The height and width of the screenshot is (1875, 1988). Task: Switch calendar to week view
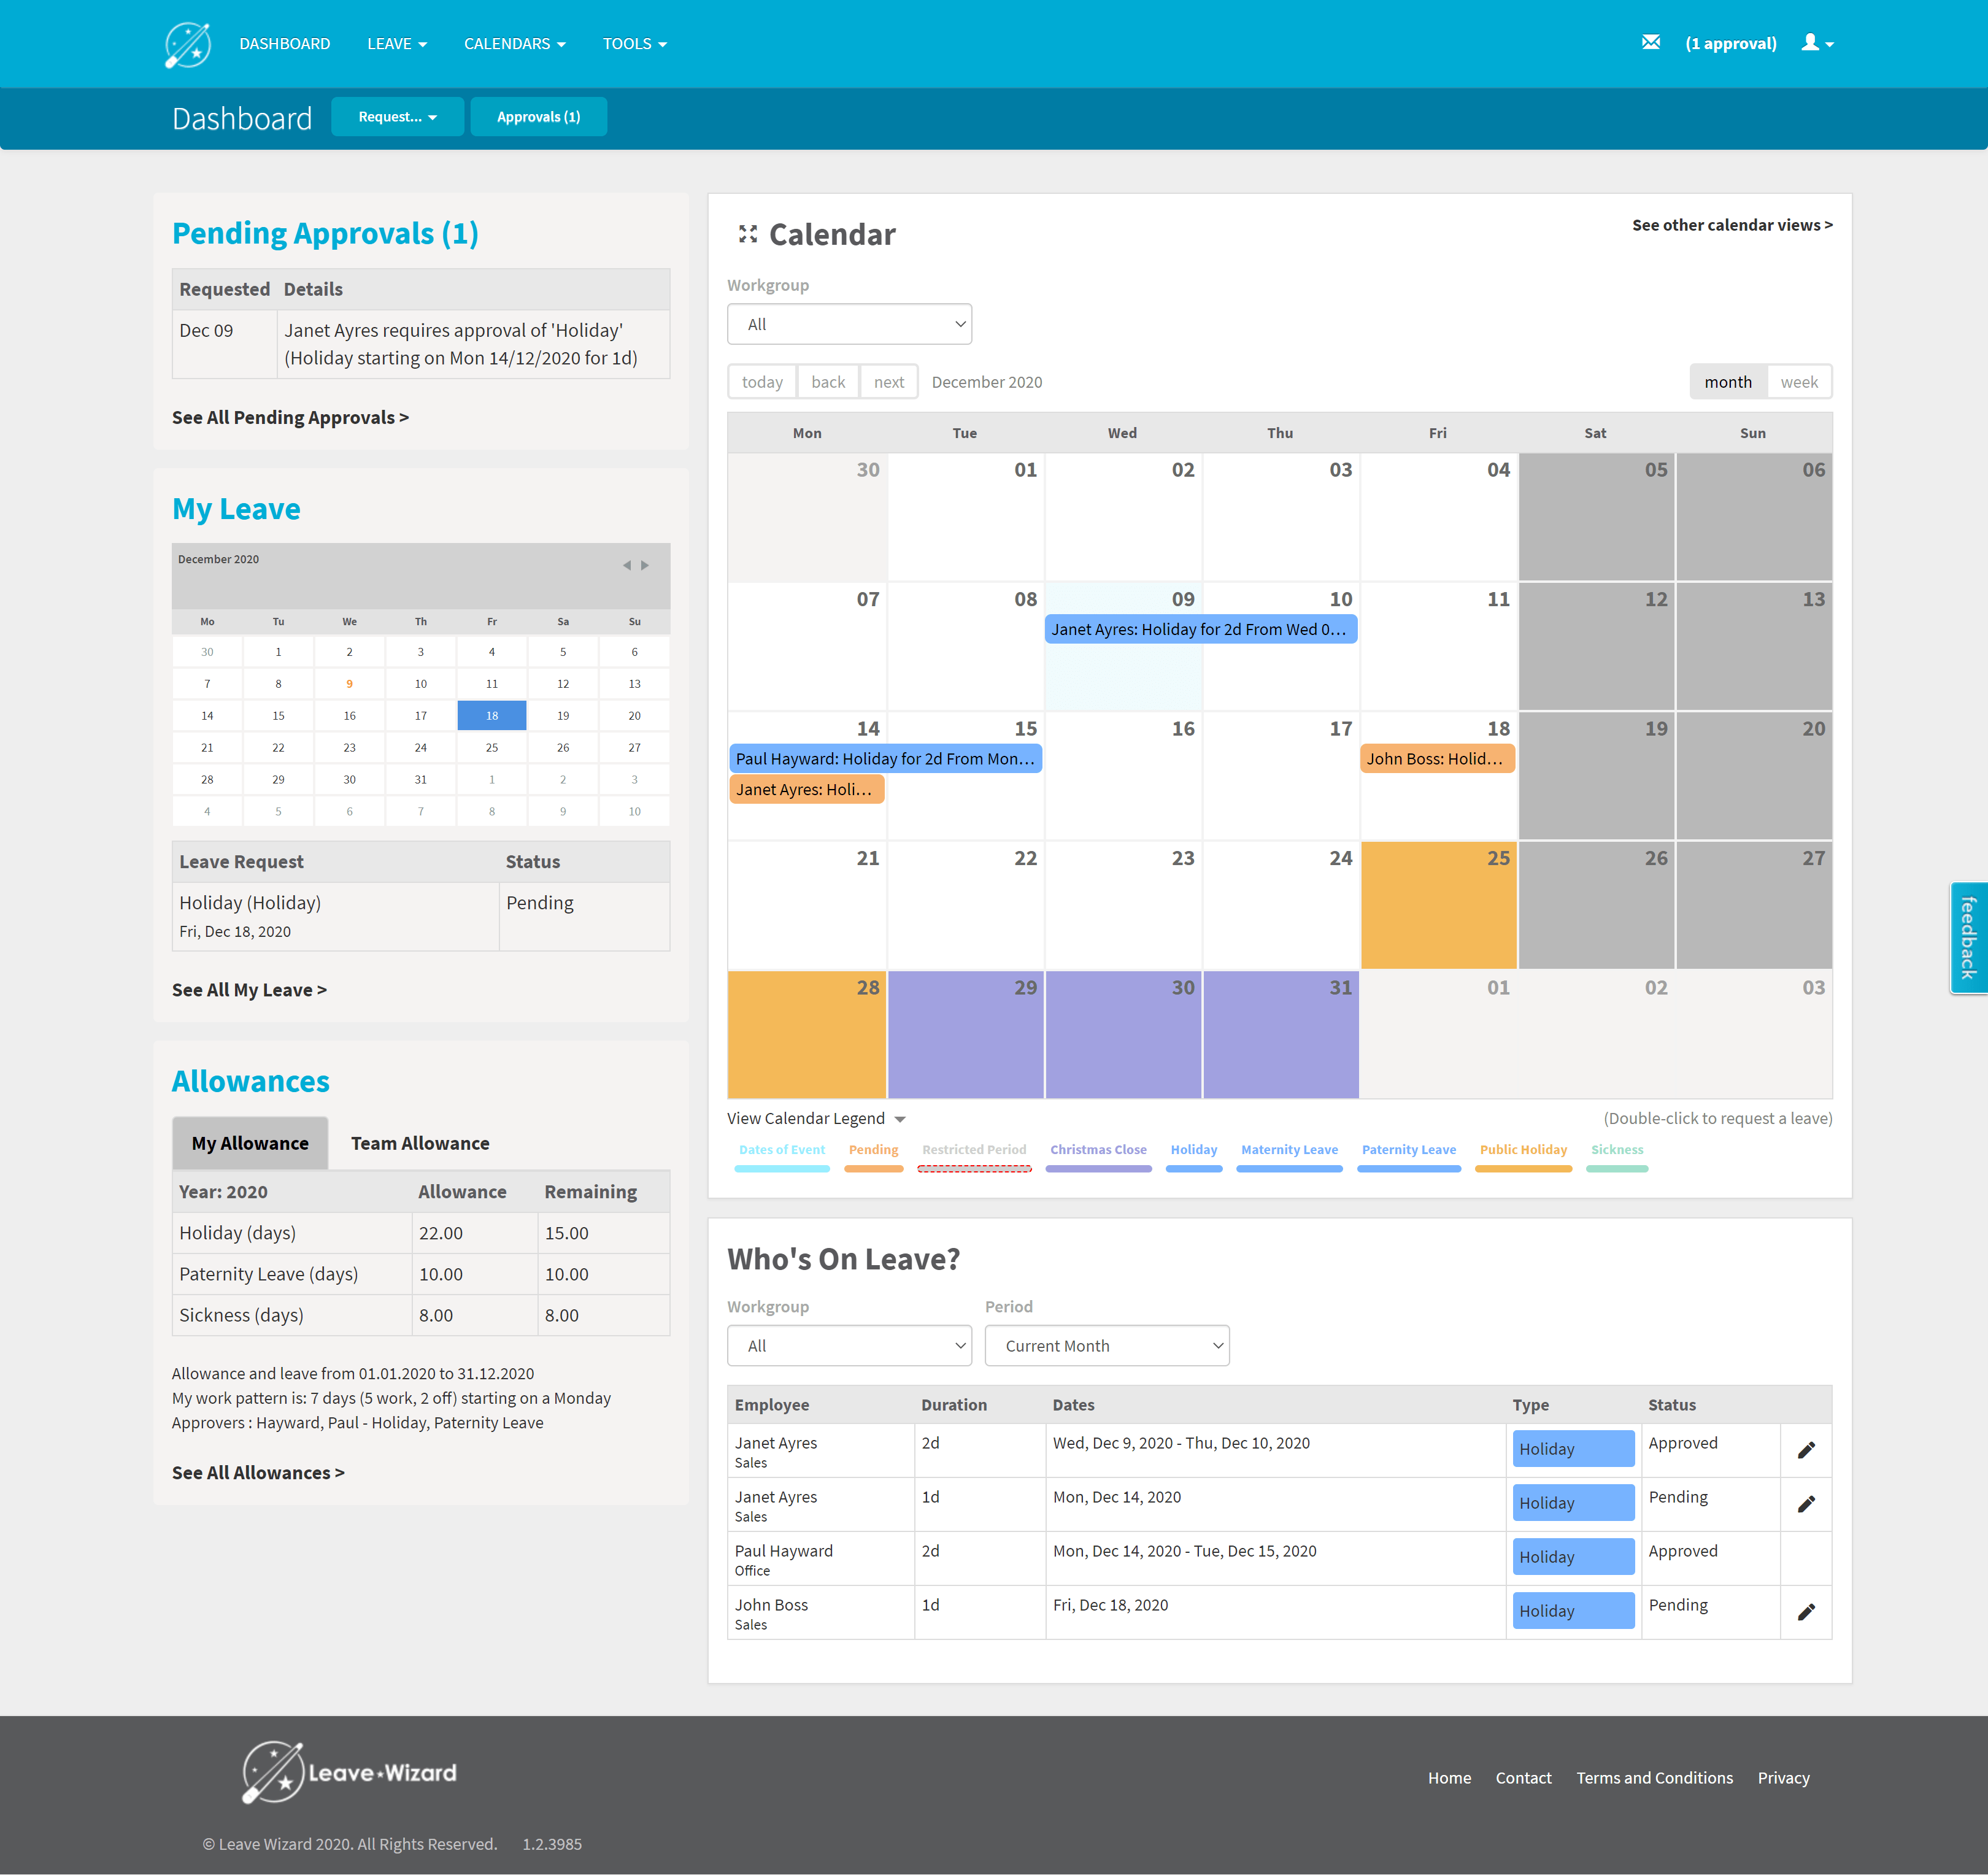pyautogui.click(x=1798, y=382)
